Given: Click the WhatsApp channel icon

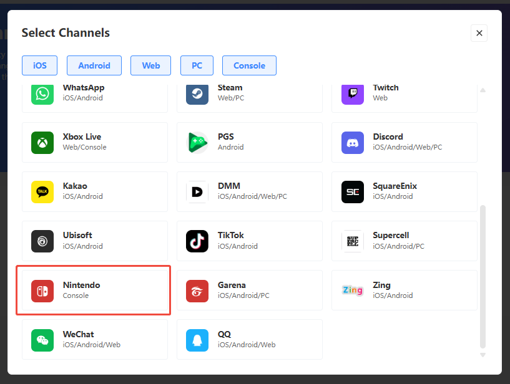Looking at the screenshot, I should (x=42, y=94).
